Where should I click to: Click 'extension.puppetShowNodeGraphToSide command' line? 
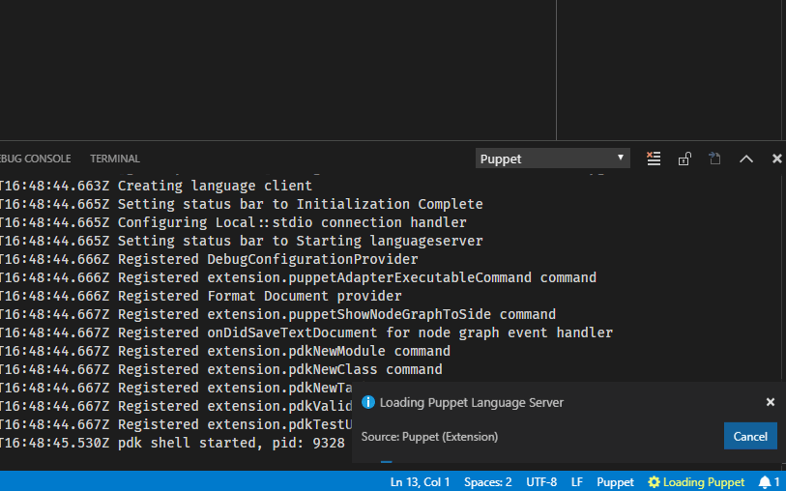[277, 315]
